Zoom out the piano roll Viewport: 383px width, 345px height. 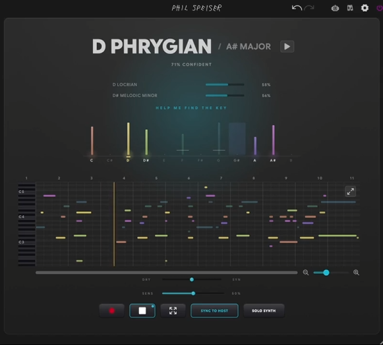306,273
